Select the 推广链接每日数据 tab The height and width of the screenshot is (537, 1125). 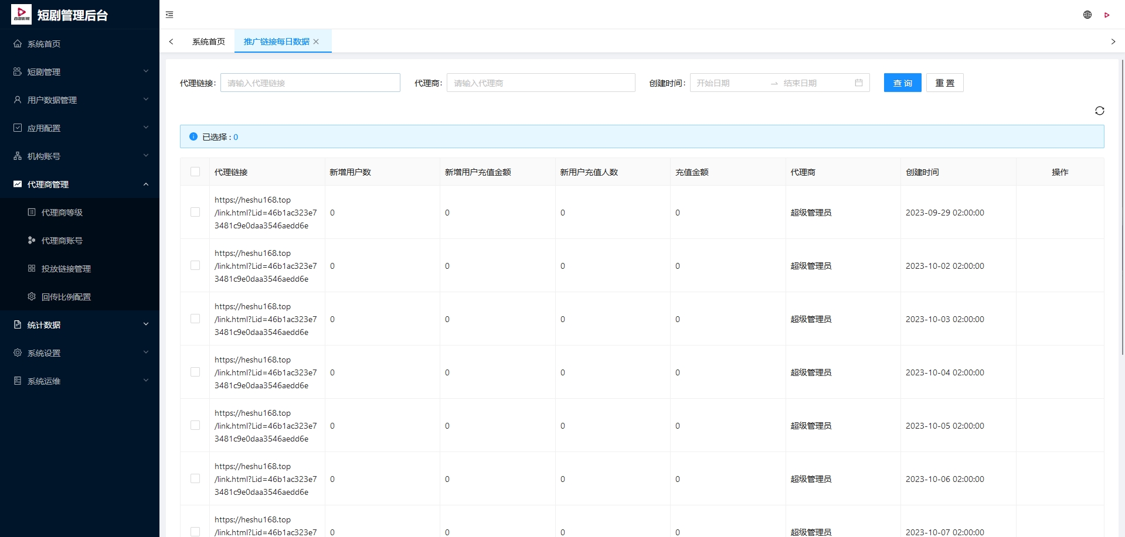click(277, 42)
